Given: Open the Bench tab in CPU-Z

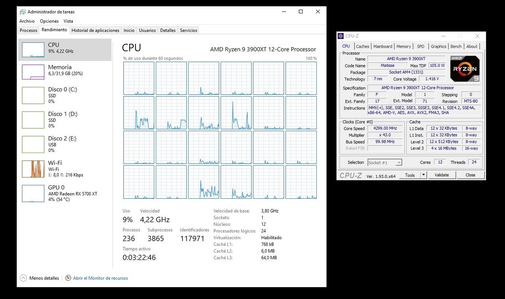Looking at the screenshot, I should coord(456,46).
